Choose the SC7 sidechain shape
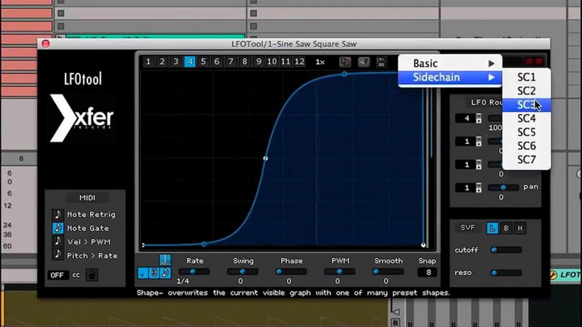Image resolution: width=582 pixels, height=327 pixels. click(x=526, y=159)
